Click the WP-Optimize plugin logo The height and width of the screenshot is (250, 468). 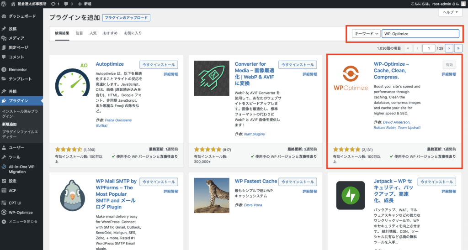pyautogui.click(x=351, y=78)
